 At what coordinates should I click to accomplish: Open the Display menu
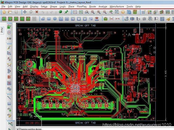[34, 6]
